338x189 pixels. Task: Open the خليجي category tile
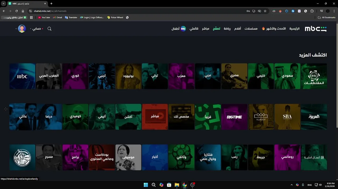[x=261, y=76]
